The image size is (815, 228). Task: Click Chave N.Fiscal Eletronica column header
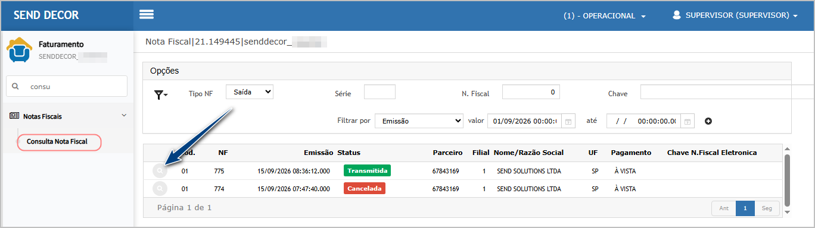712,153
